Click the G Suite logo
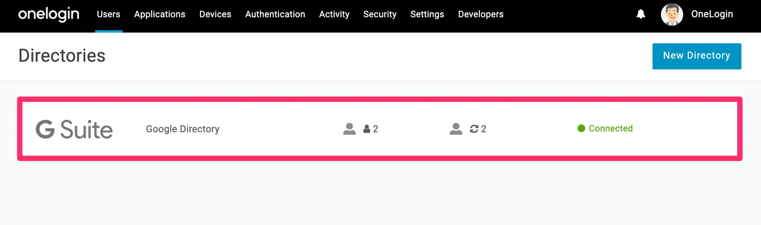 click(x=74, y=129)
